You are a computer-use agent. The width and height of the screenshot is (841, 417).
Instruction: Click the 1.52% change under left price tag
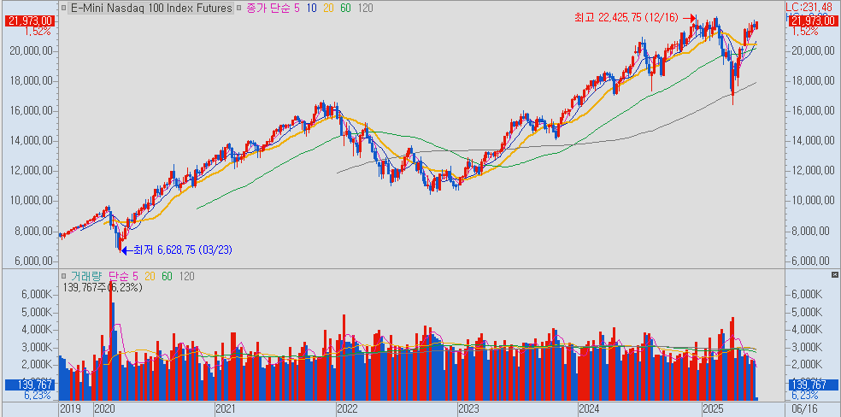pyautogui.click(x=38, y=31)
